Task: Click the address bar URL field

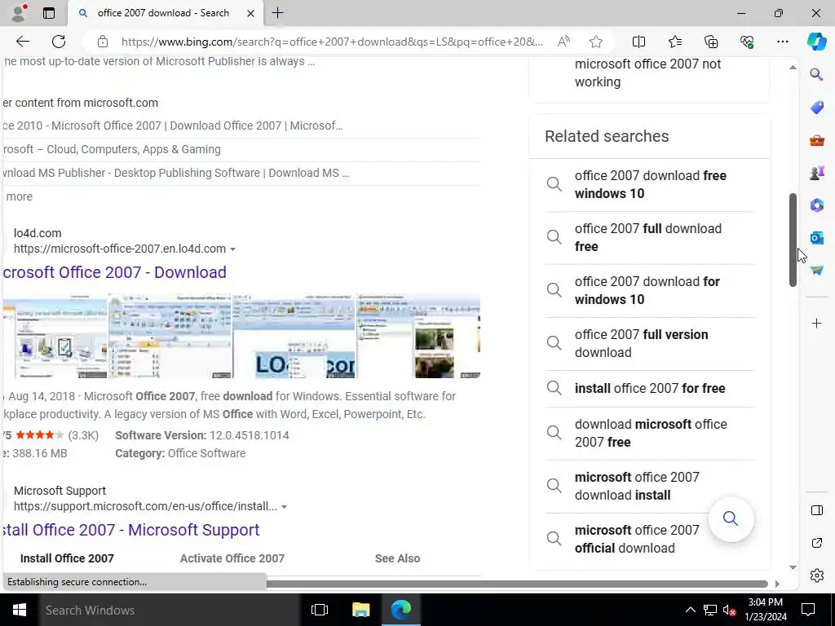Action: pyautogui.click(x=332, y=42)
